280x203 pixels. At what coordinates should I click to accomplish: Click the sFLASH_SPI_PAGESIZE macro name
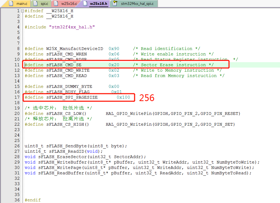coord(72,97)
